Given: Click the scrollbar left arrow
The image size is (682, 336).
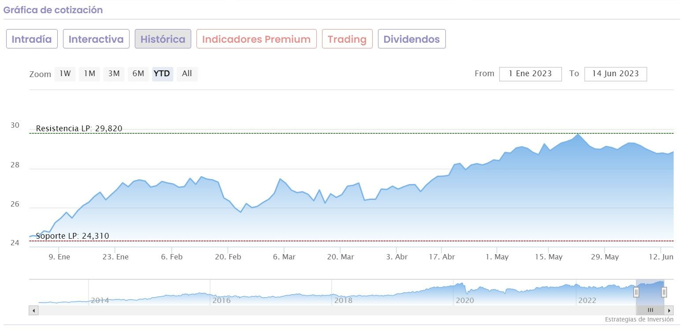Looking at the screenshot, I should [33, 310].
